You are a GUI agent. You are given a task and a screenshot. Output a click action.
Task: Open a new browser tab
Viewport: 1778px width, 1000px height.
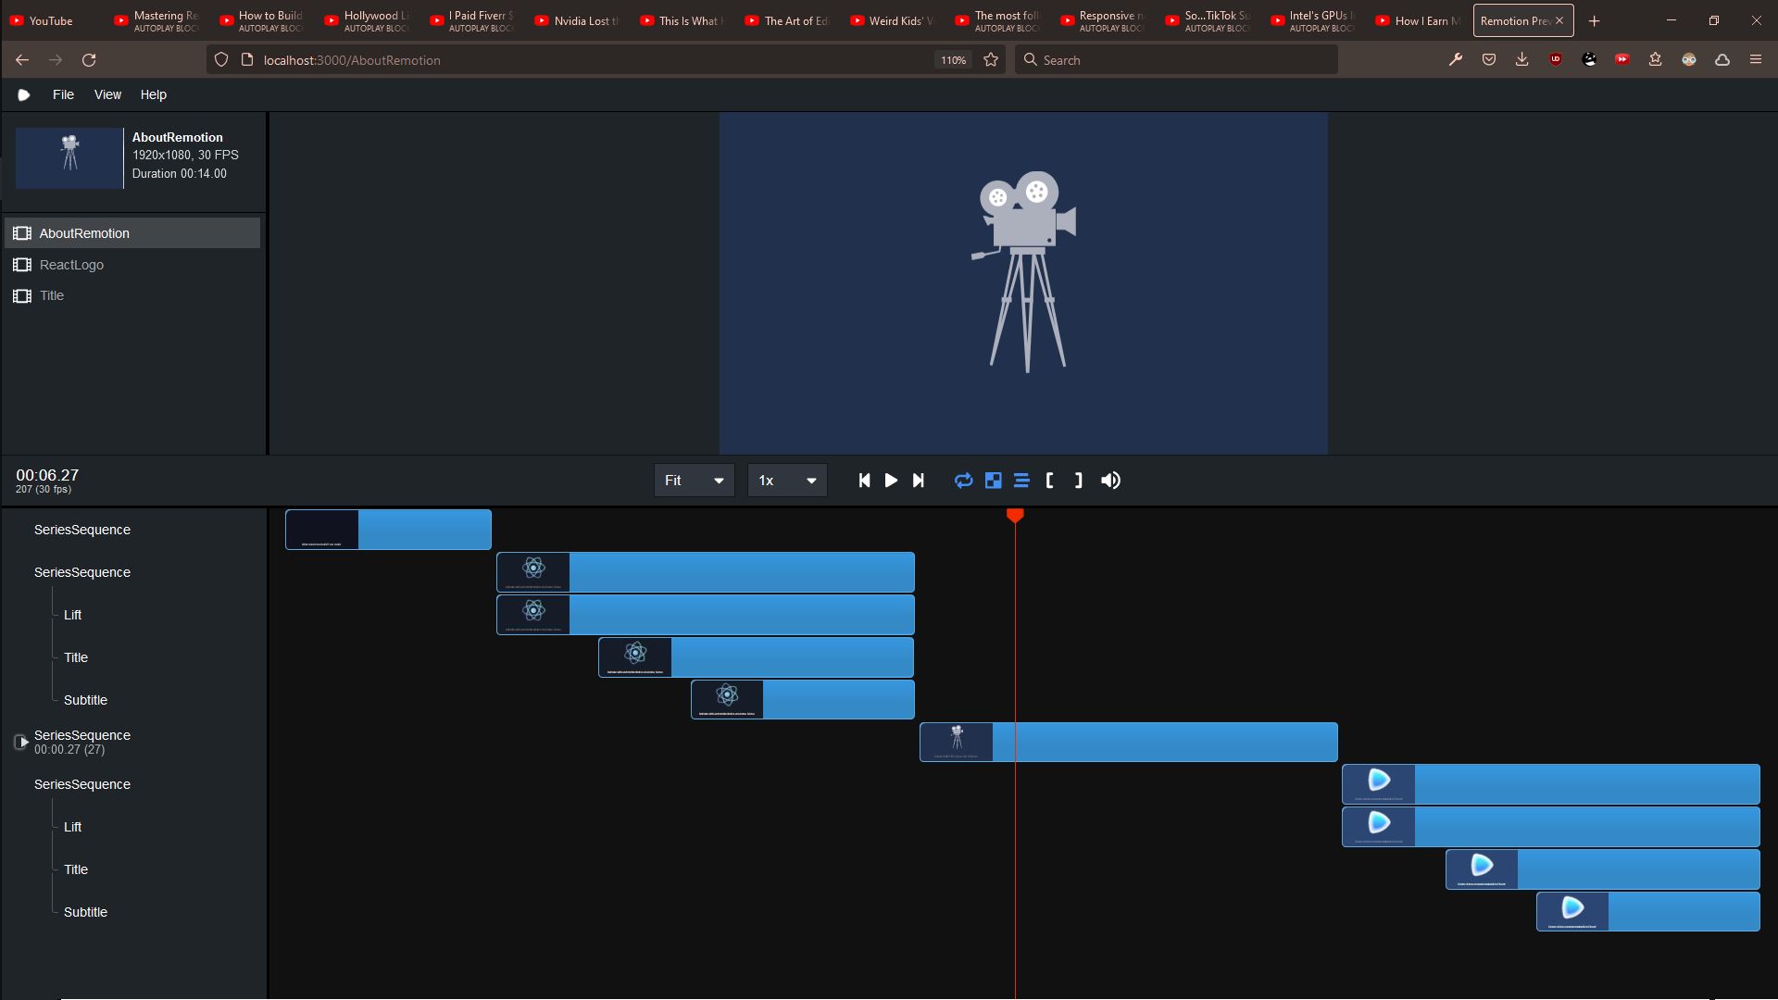tap(1595, 20)
